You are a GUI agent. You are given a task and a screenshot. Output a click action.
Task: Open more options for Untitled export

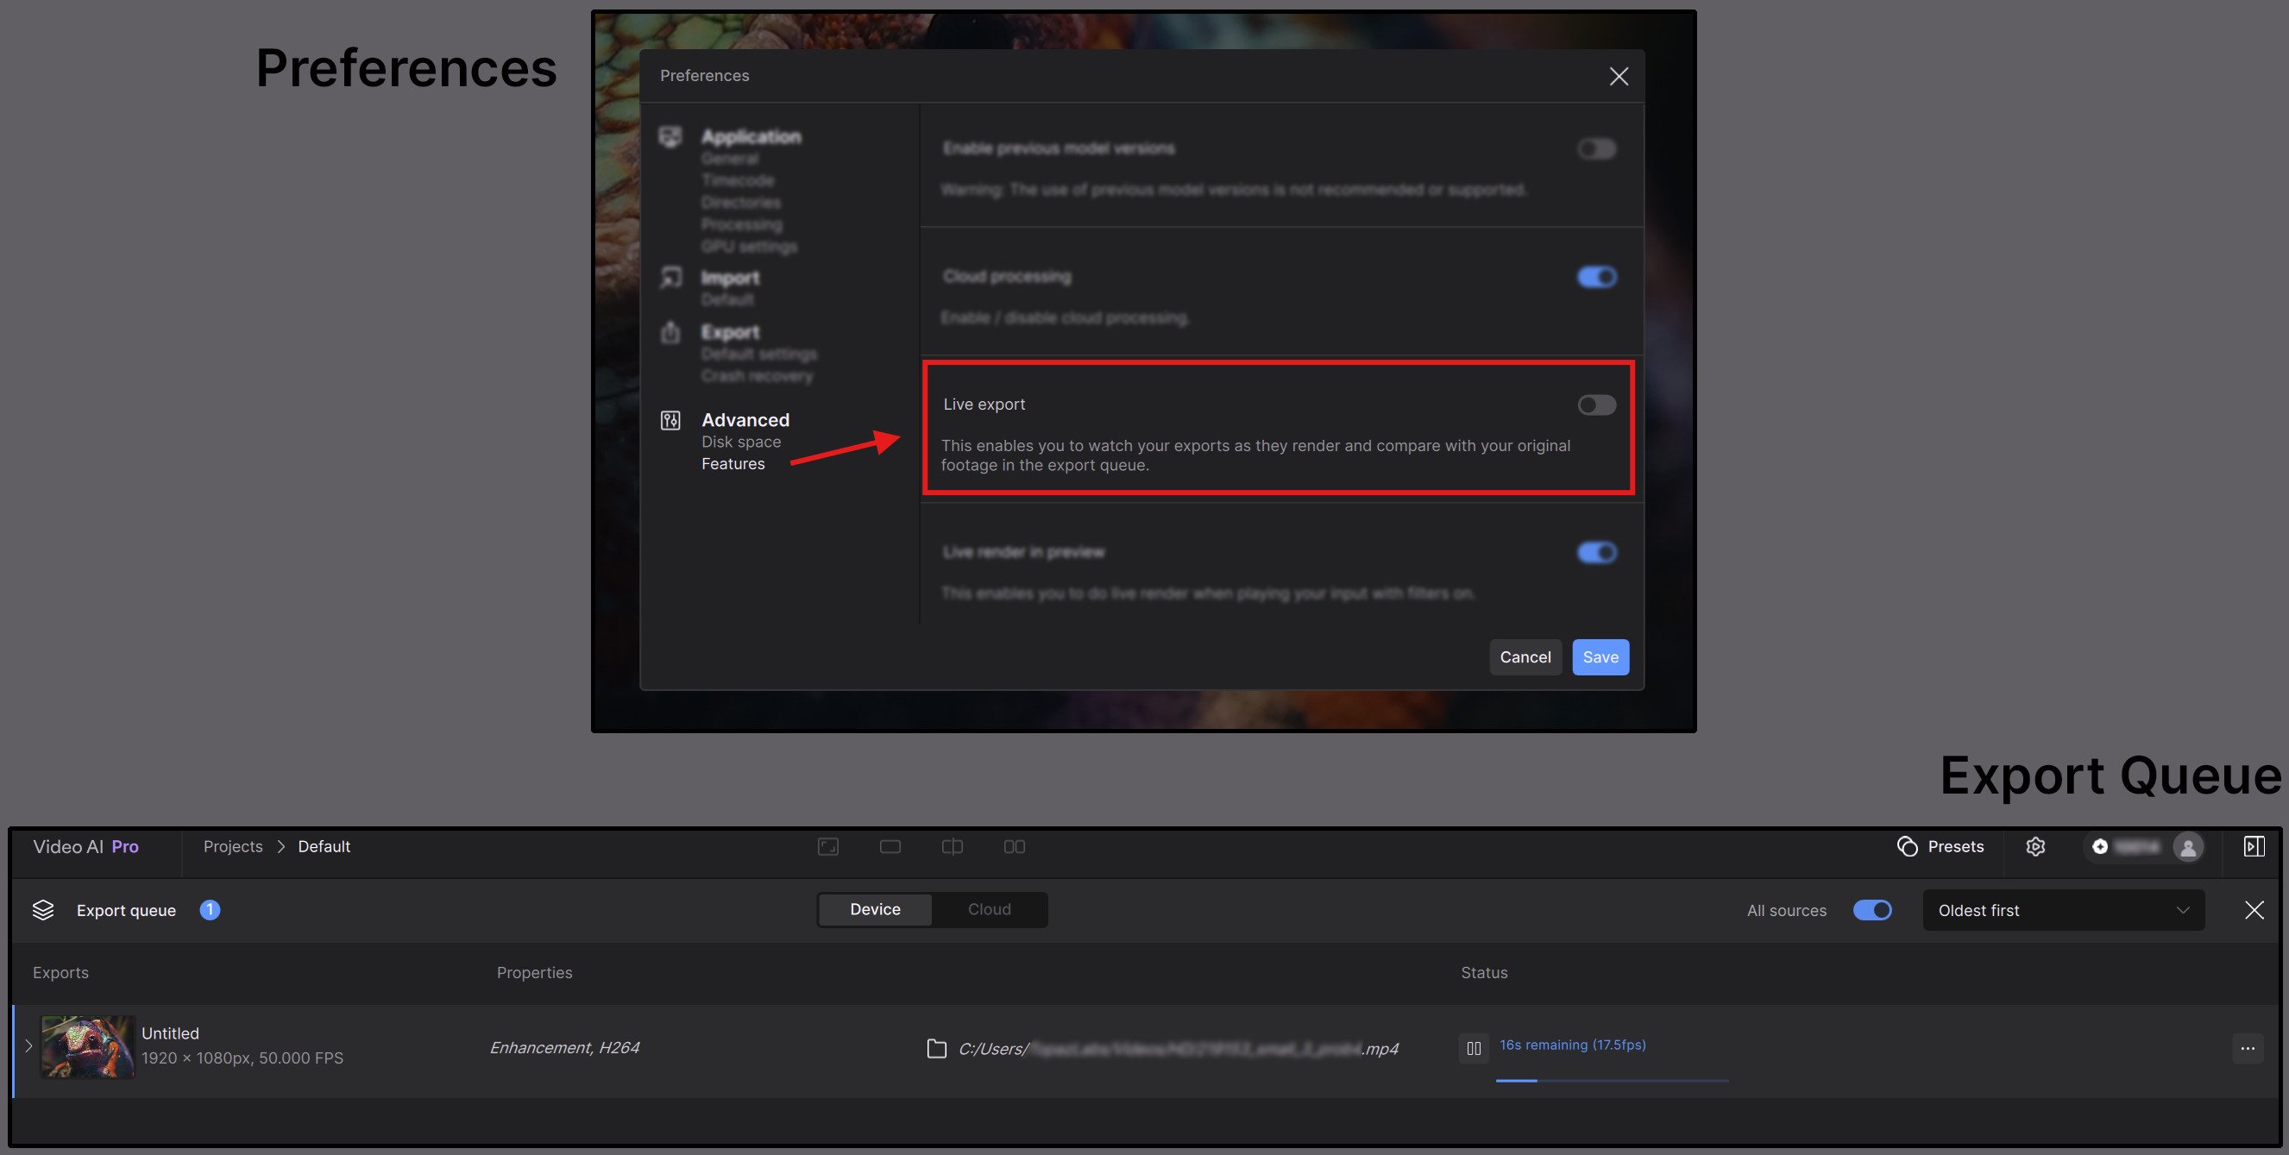click(2247, 1048)
